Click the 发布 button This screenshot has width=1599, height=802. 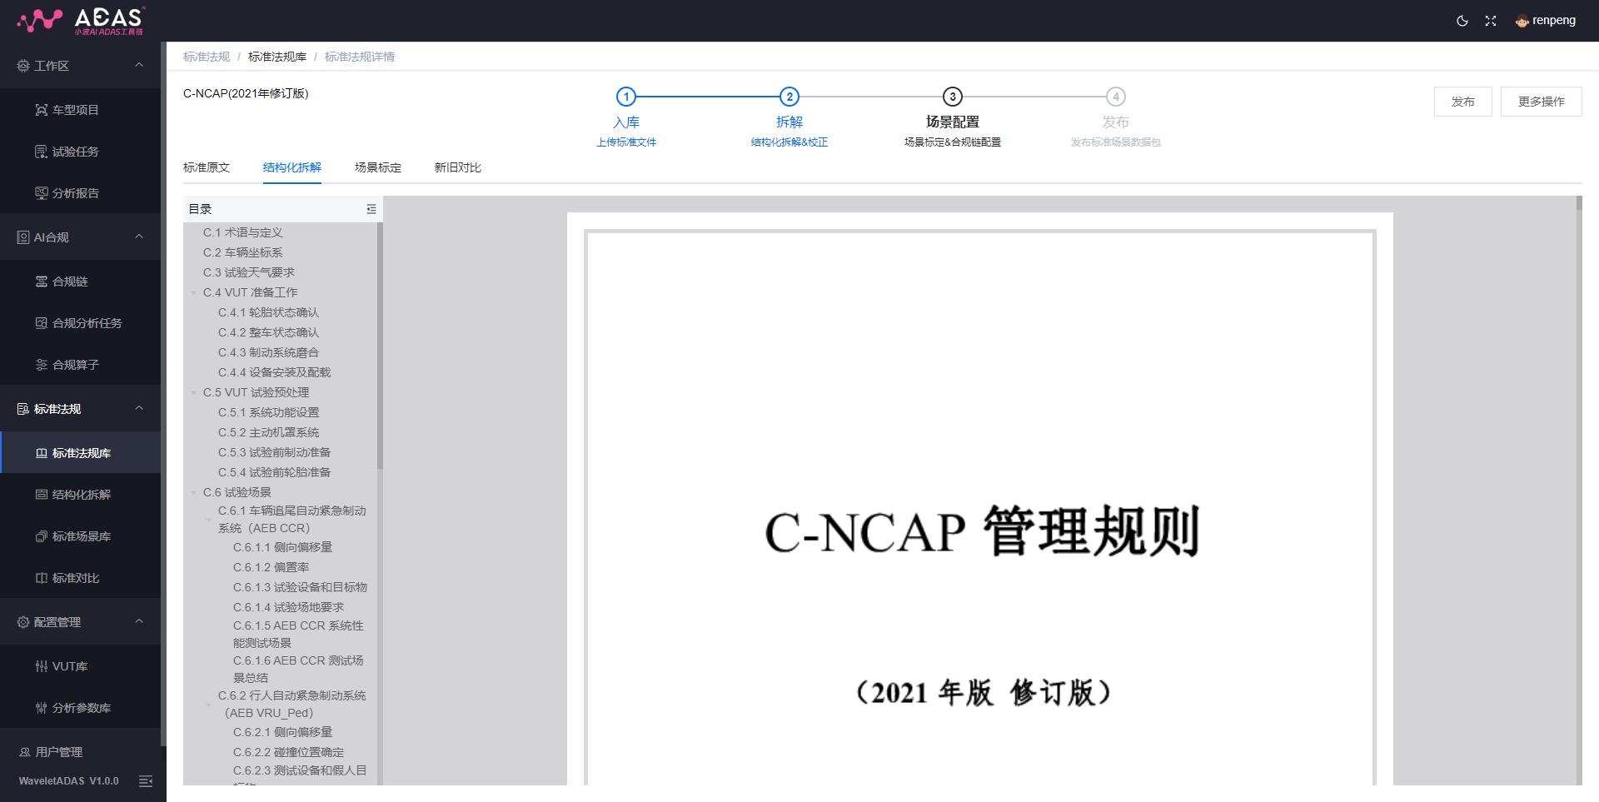pos(1463,102)
